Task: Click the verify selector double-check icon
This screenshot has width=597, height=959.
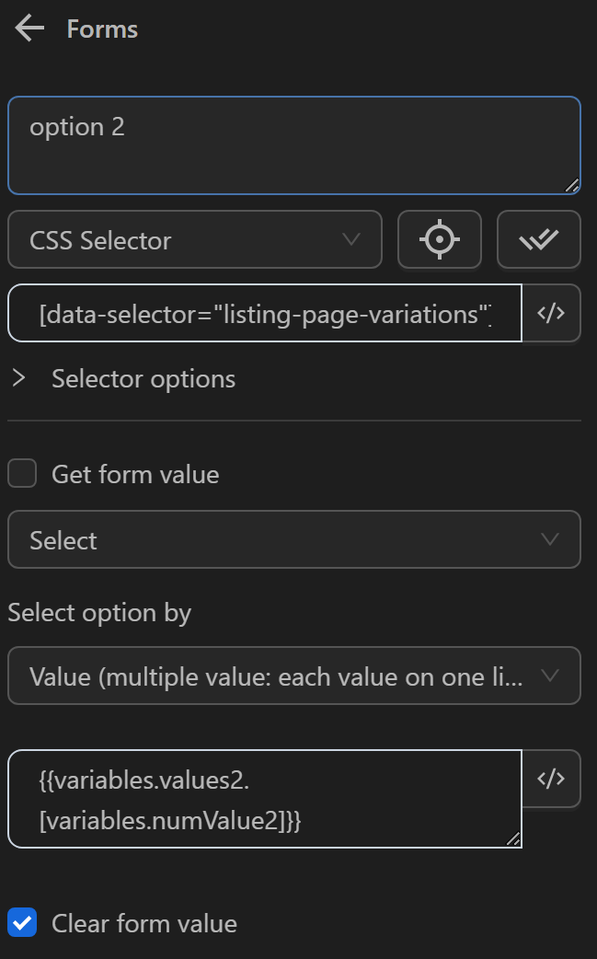Action: pos(538,239)
